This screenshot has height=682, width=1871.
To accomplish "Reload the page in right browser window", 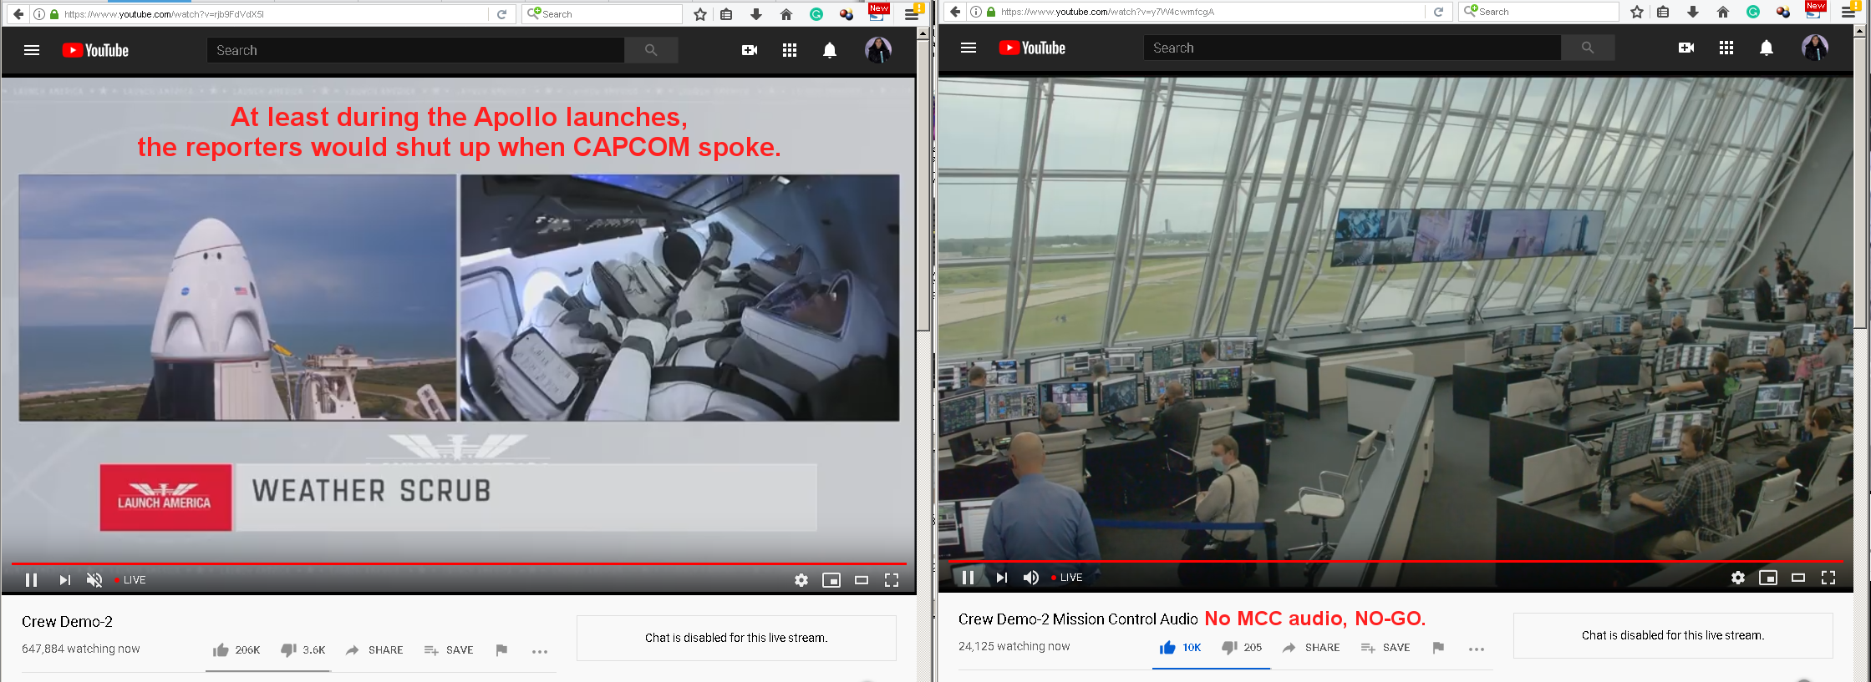I will click(x=1438, y=12).
